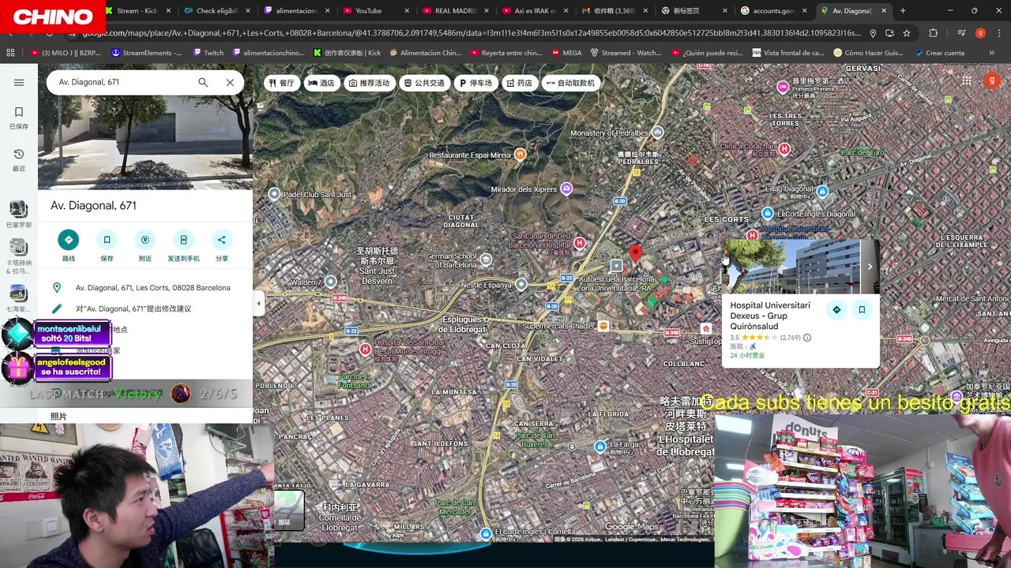Screen dimensions: 1011x568
Task: Clear the Av. Diagonal, 671 search
Action: tap(230, 82)
